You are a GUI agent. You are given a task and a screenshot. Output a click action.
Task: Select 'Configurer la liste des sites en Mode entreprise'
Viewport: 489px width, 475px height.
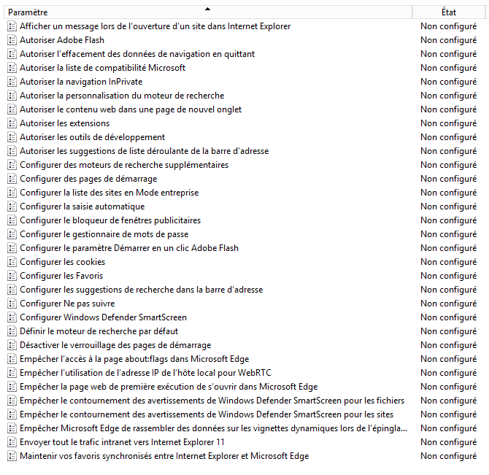[109, 193]
